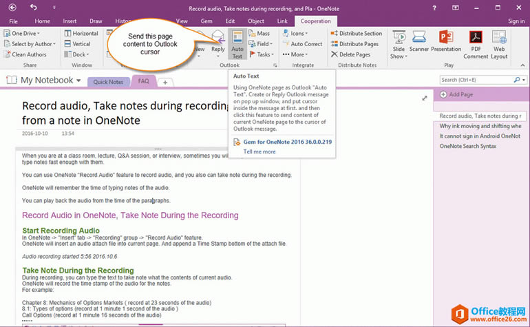Open the More dropdown in Integrate
The height and width of the screenshot is (327, 530).
pos(295,54)
